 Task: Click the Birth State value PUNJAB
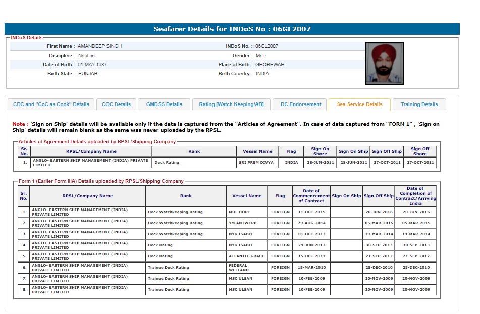click(x=88, y=74)
